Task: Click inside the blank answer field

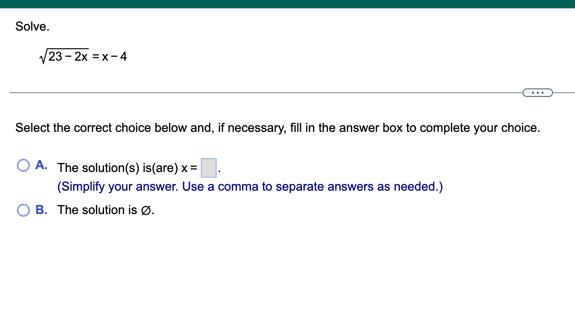Action: (209, 169)
